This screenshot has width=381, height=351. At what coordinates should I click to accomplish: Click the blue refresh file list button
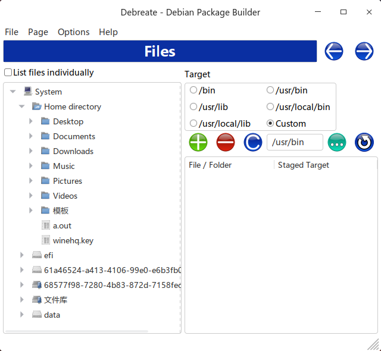click(x=364, y=142)
